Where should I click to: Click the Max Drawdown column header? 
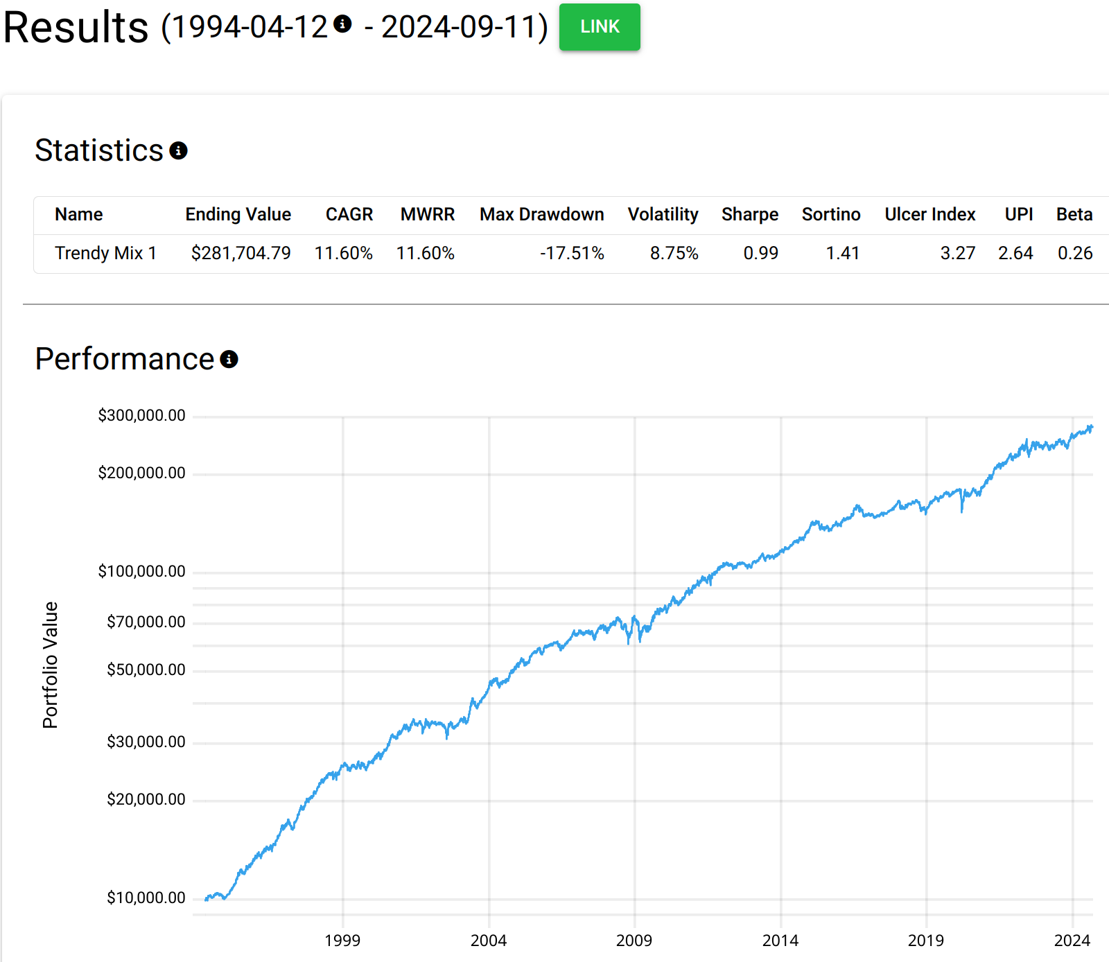pyautogui.click(x=542, y=215)
